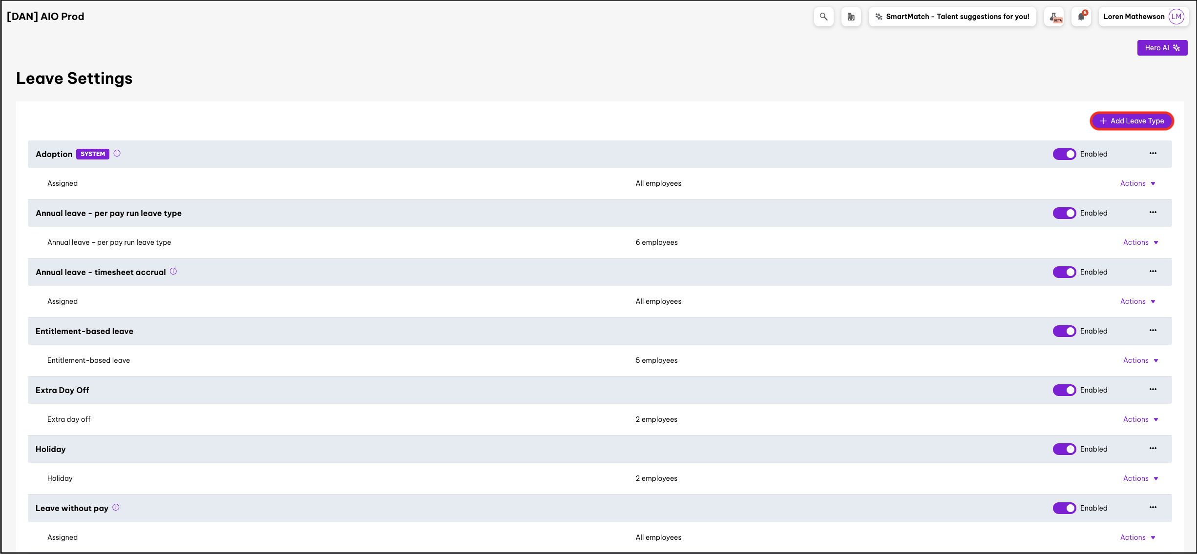The width and height of the screenshot is (1197, 554).
Task: Click the Add Leave Type button
Action: click(1132, 121)
